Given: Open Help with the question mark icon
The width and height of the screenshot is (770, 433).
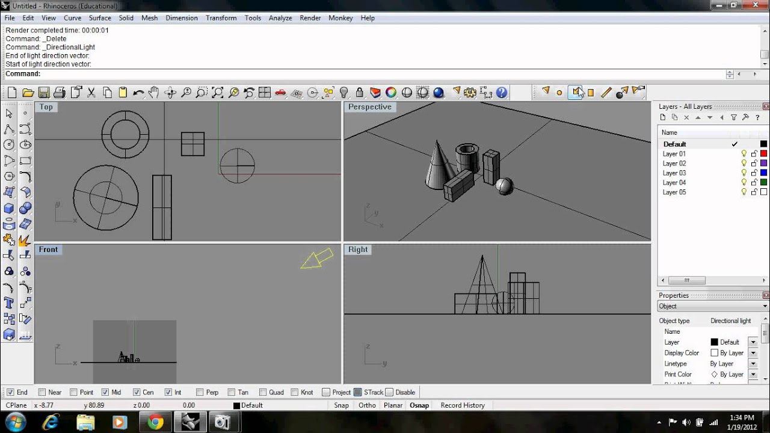Looking at the screenshot, I should [502, 93].
